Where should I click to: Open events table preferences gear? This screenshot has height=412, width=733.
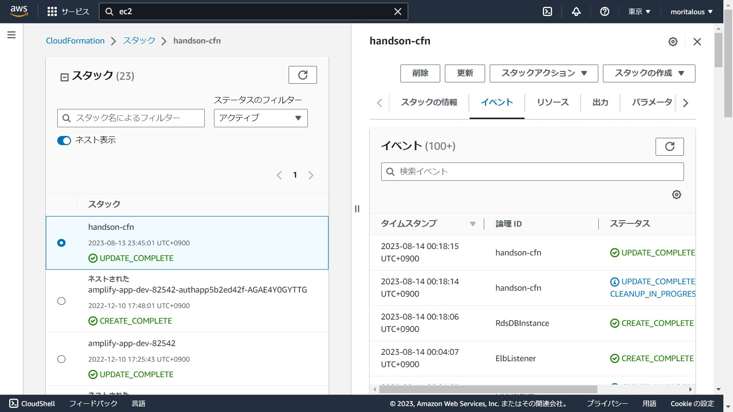point(676,195)
